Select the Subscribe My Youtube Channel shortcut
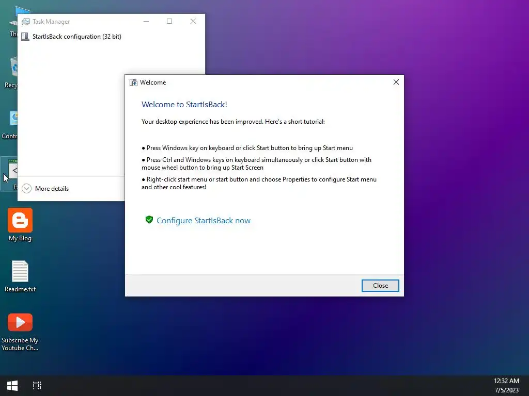This screenshot has width=529, height=396. pos(20,332)
